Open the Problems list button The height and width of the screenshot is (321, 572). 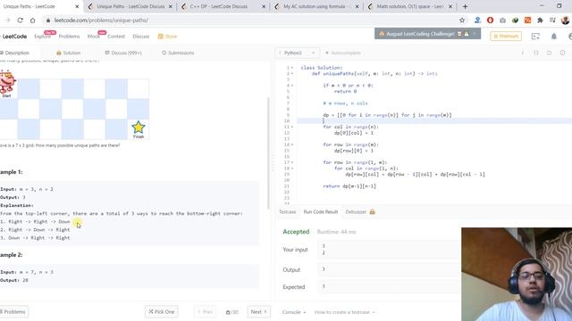click(14, 312)
